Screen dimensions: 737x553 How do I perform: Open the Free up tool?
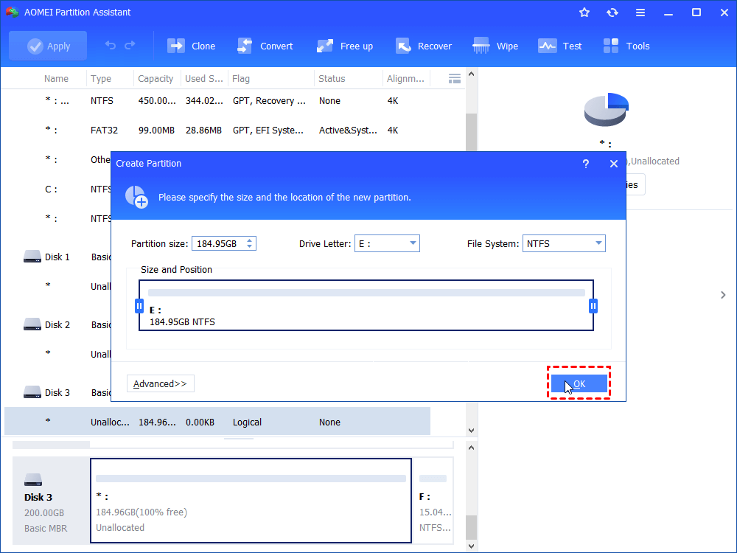coord(345,46)
